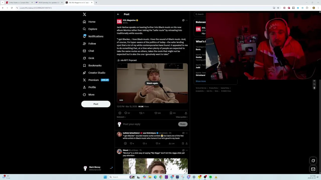Click Watch again on the video

coord(152,83)
